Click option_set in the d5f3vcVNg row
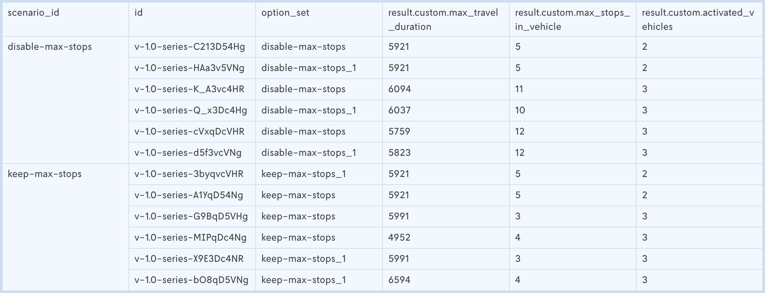 click(309, 153)
